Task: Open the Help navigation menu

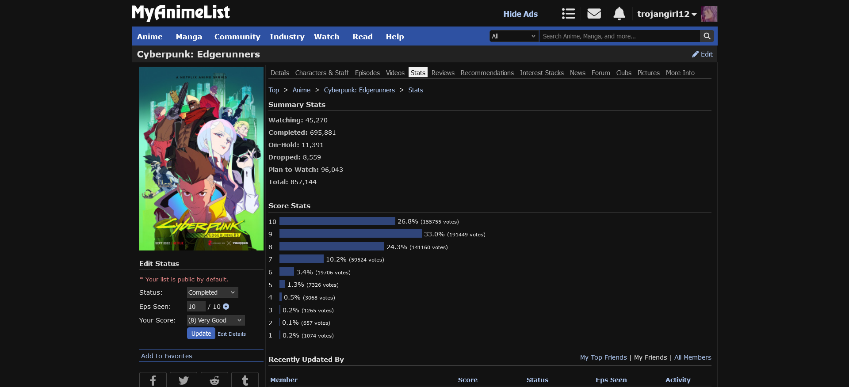Action: pos(395,37)
